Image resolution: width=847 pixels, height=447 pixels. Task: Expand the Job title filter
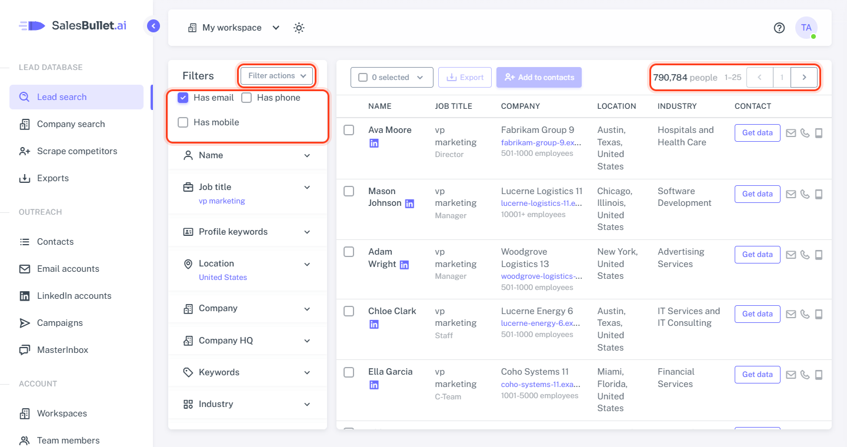click(247, 193)
